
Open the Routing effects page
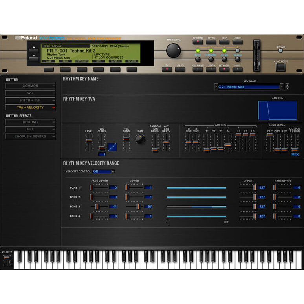(x=30, y=122)
